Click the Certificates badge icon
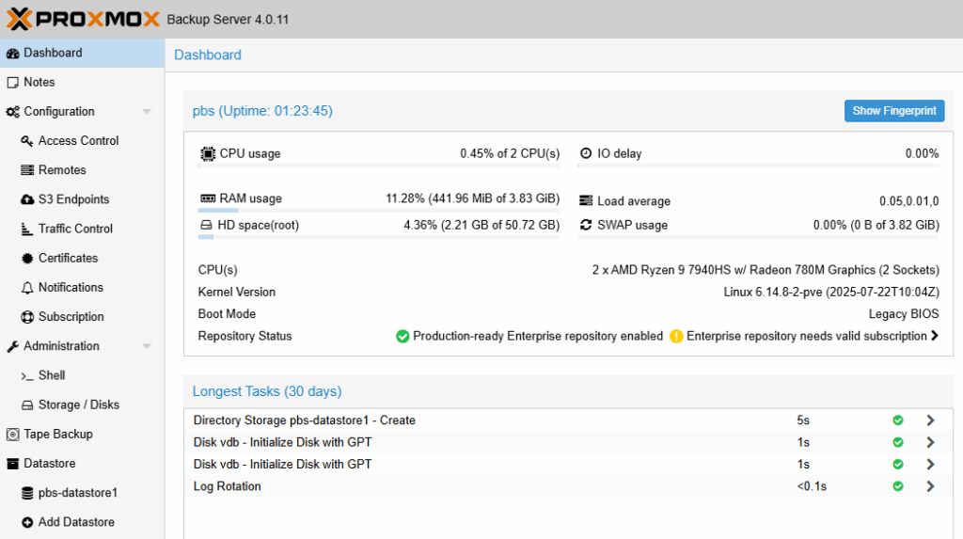963x539 pixels. tap(27, 258)
